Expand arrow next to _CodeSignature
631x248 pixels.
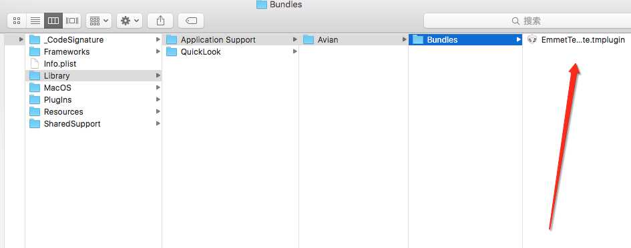click(x=158, y=40)
